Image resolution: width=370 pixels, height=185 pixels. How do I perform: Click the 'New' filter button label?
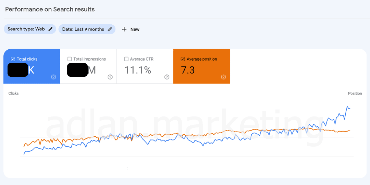point(135,29)
